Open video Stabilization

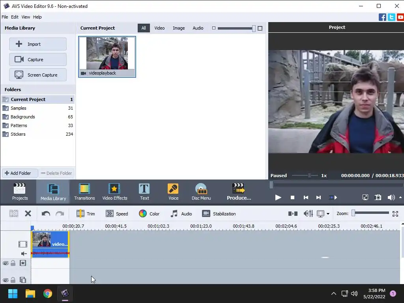click(x=219, y=213)
